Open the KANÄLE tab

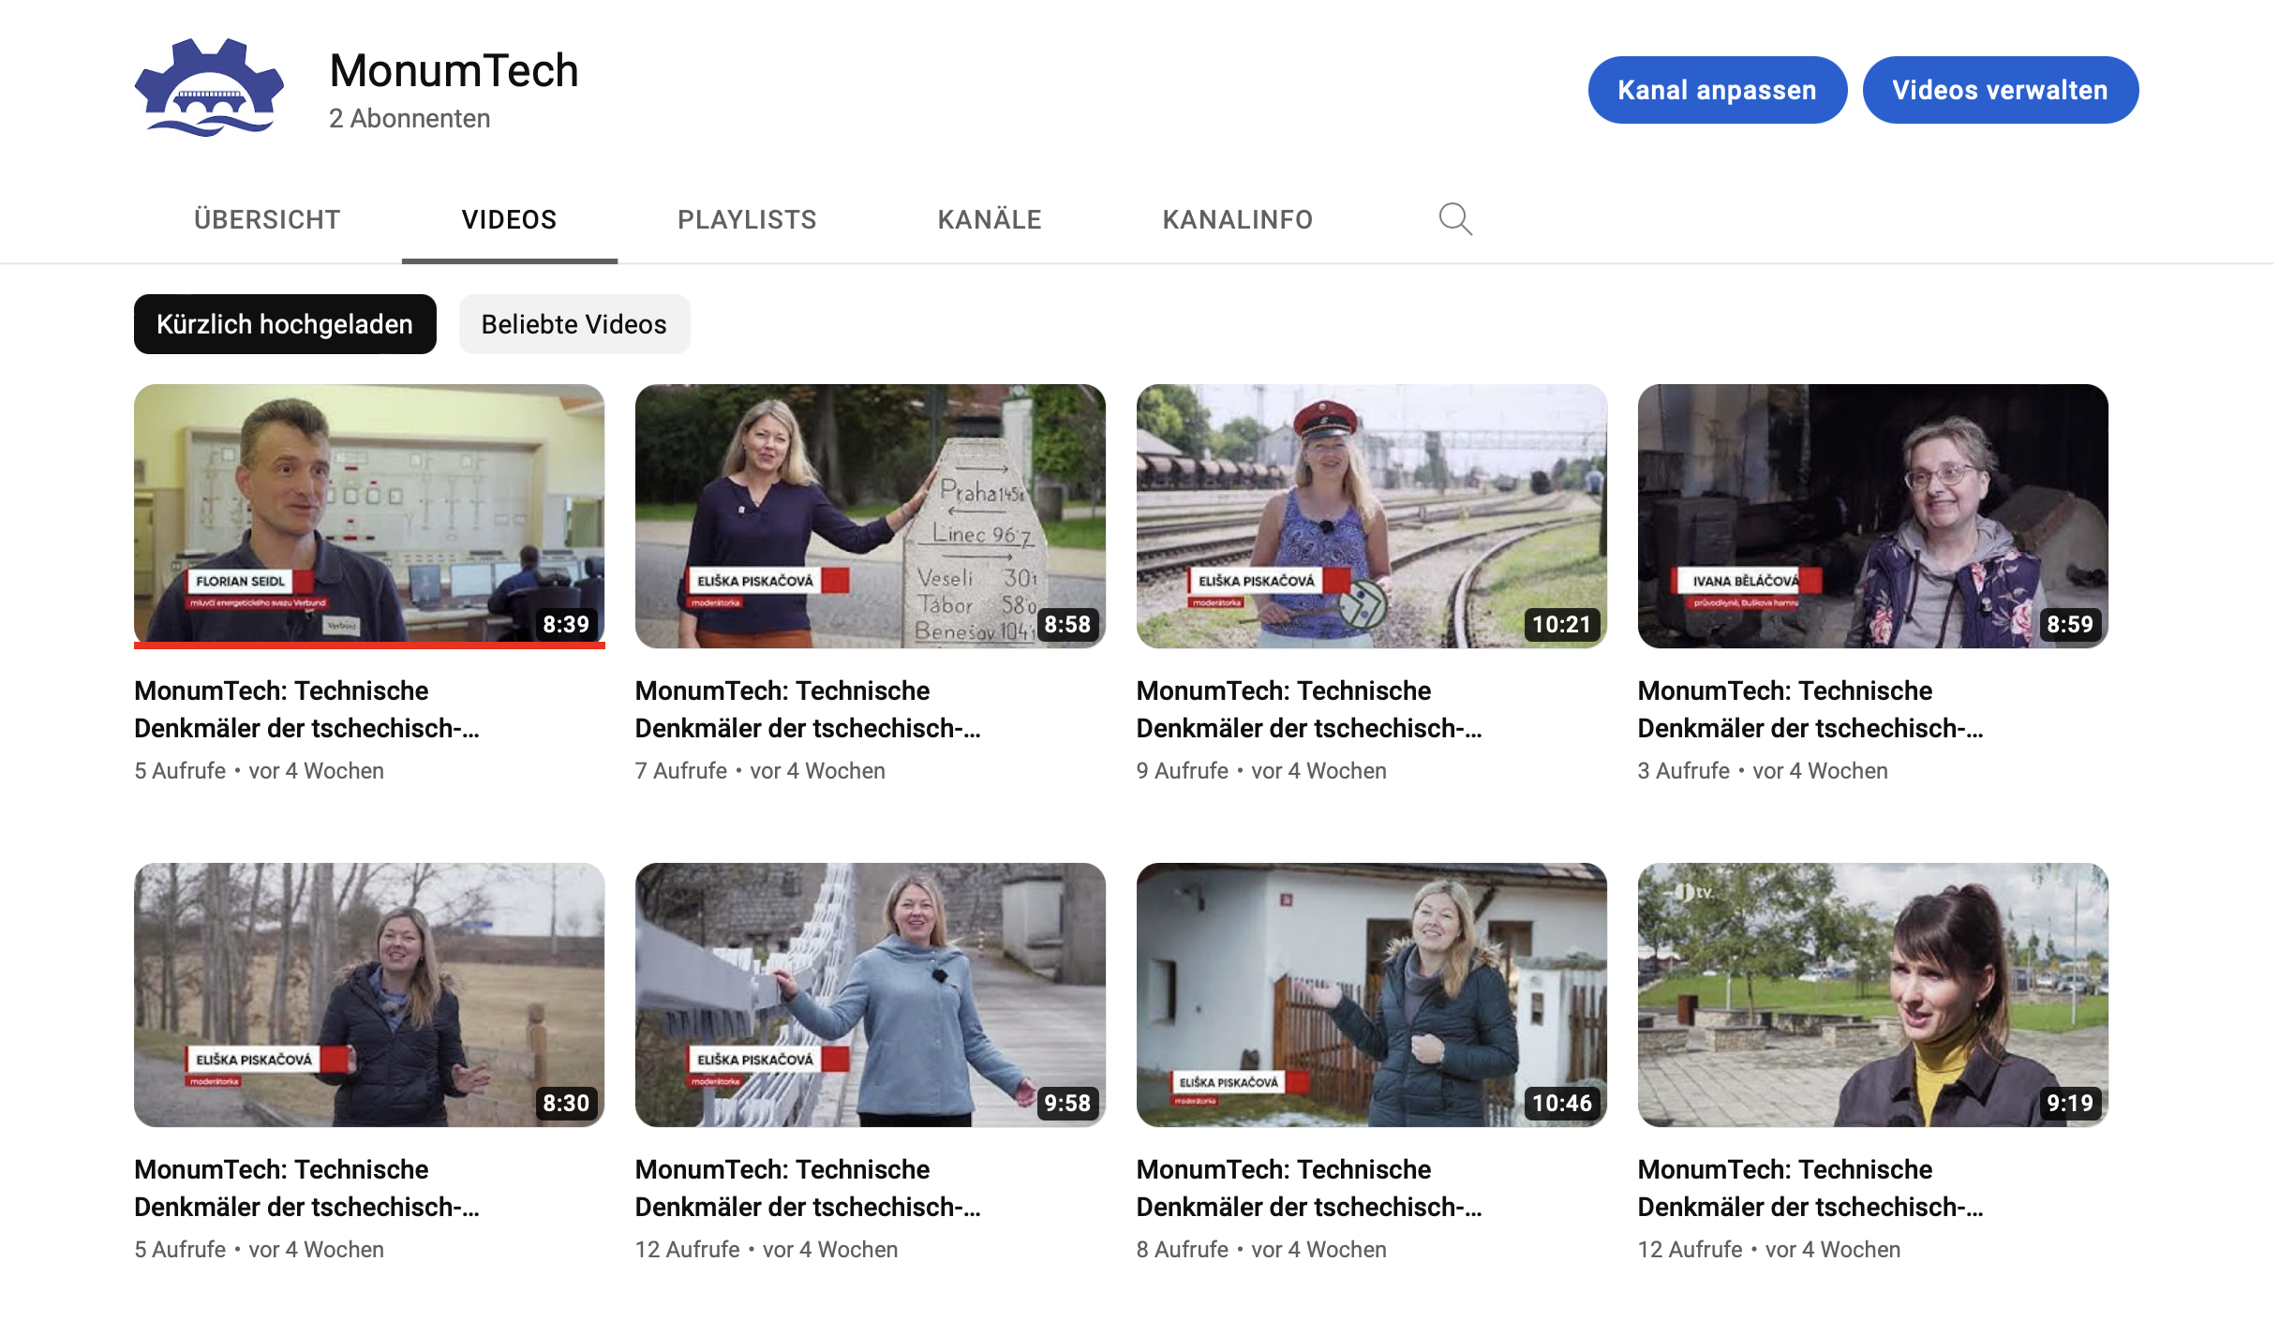click(x=989, y=219)
